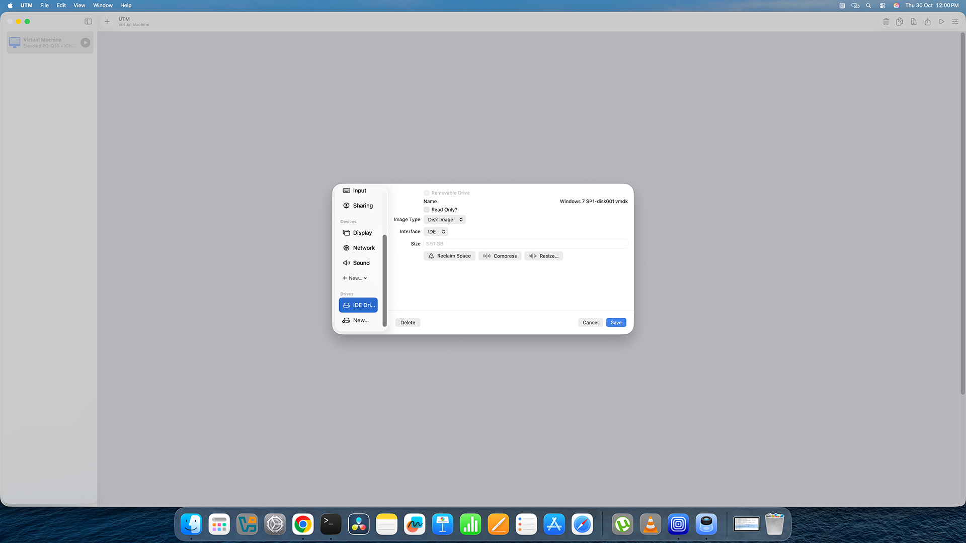Save the drive configuration
Viewport: 966px width, 543px height.
[616, 322]
